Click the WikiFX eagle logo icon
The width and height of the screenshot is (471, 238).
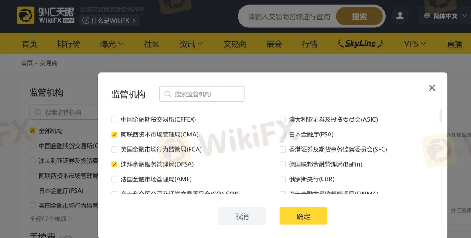click(x=26, y=15)
